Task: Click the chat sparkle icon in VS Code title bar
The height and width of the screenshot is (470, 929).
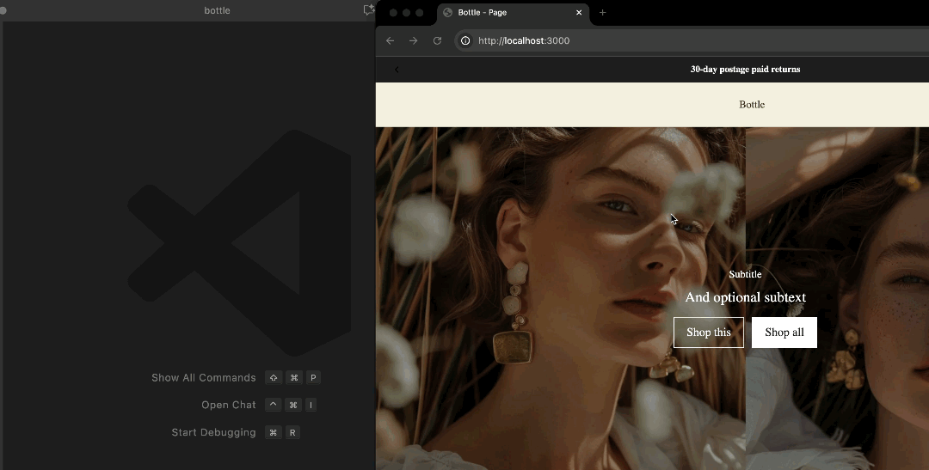Action: (x=368, y=10)
